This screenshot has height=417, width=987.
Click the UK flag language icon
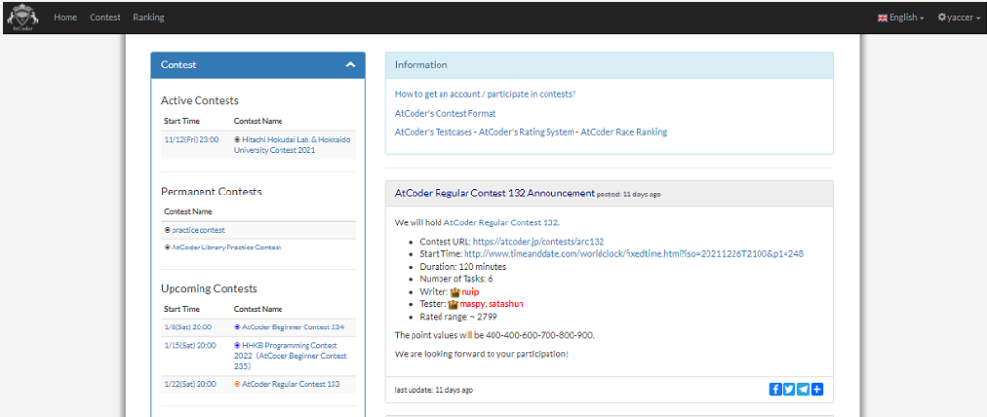pos(883,18)
